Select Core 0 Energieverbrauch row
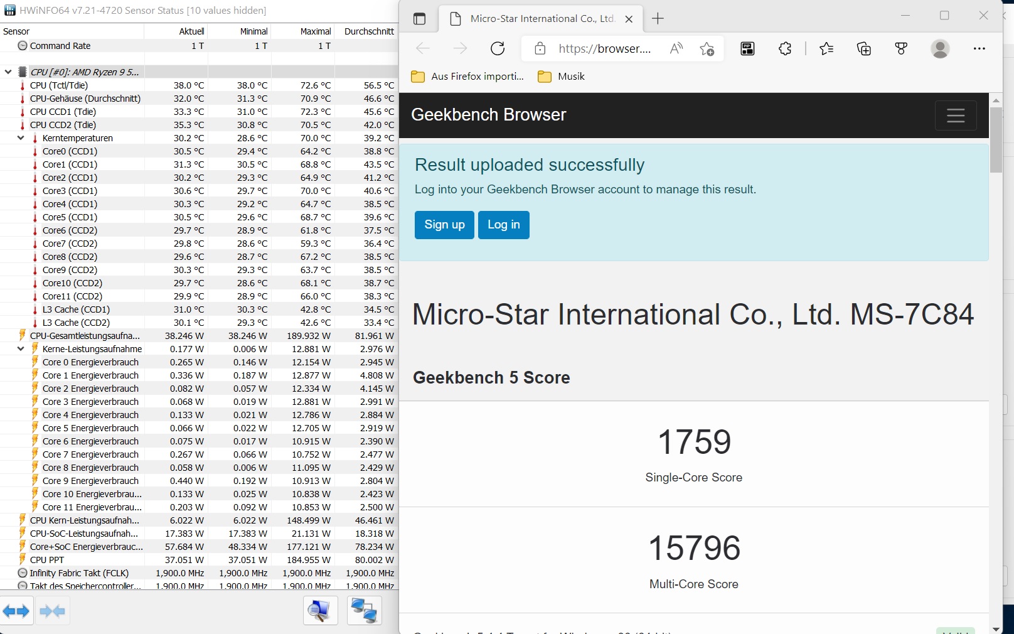 [199, 362]
